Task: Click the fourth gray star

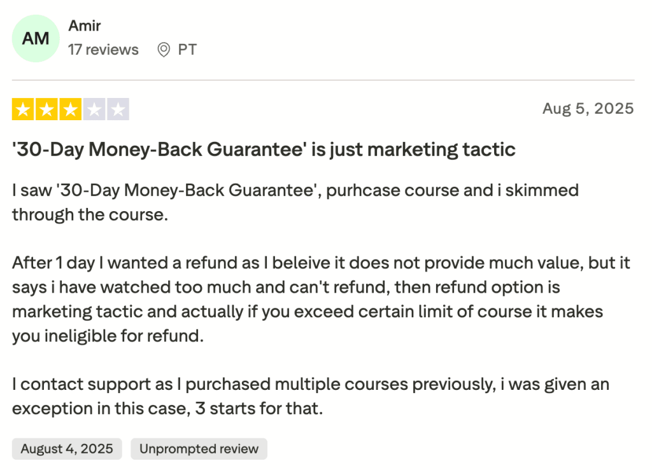Action: point(95,109)
